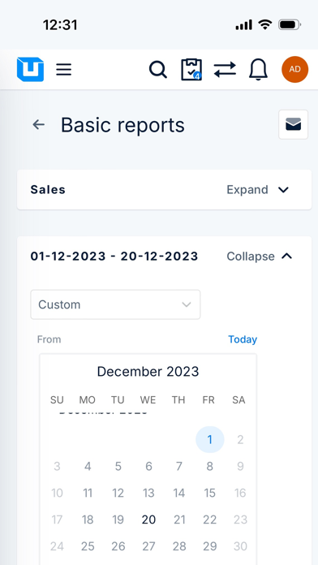This screenshot has width=318, height=565.
Task: Open the search magnifier icon
Action: 157,70
